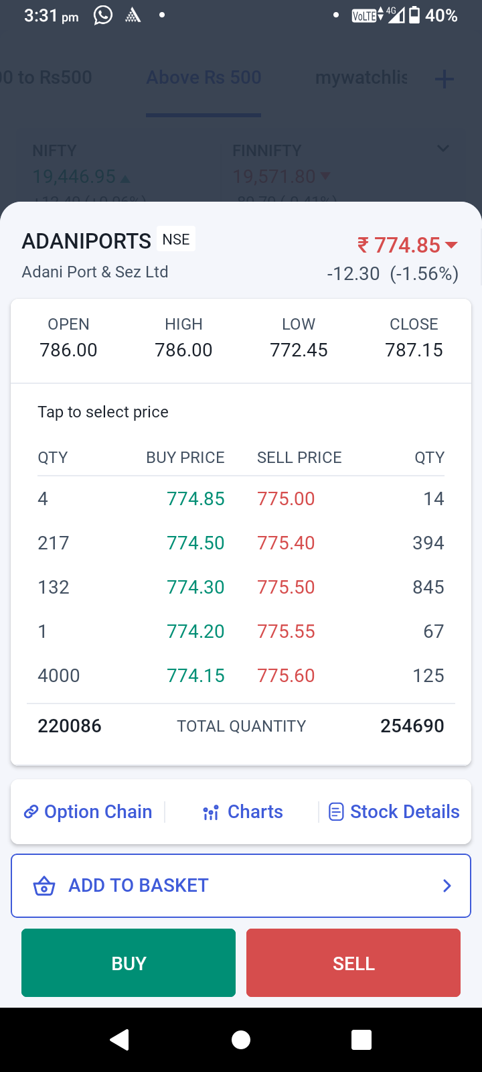Expand the index bar chevron
The image size is (482, 1072).
tap(443, 148)
